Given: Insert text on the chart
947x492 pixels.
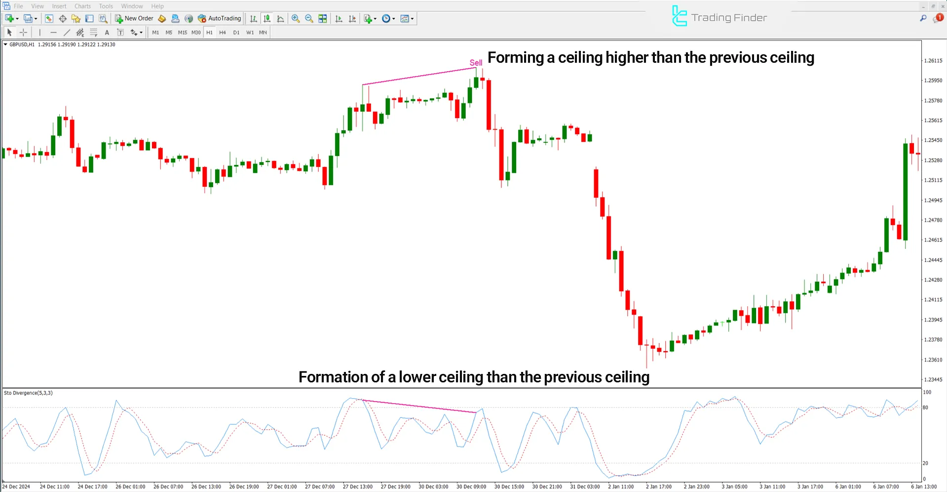Looking at the screenshot, I should [107, 32].
